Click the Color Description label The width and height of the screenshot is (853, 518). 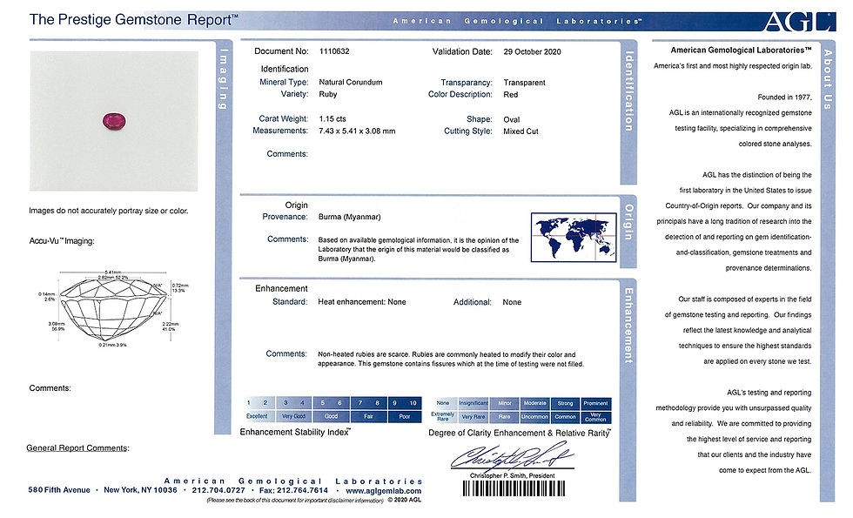[460, 94]
